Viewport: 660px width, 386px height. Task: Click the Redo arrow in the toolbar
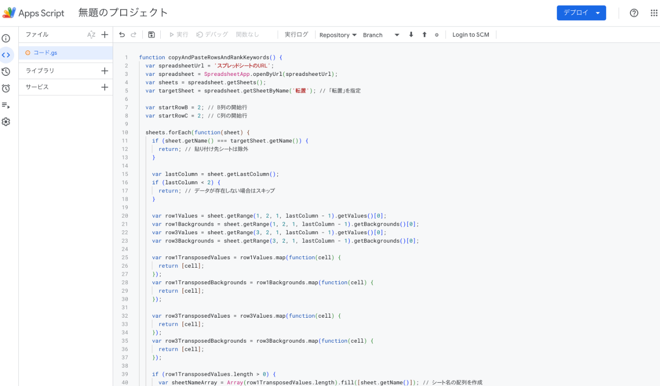point(133,34)
